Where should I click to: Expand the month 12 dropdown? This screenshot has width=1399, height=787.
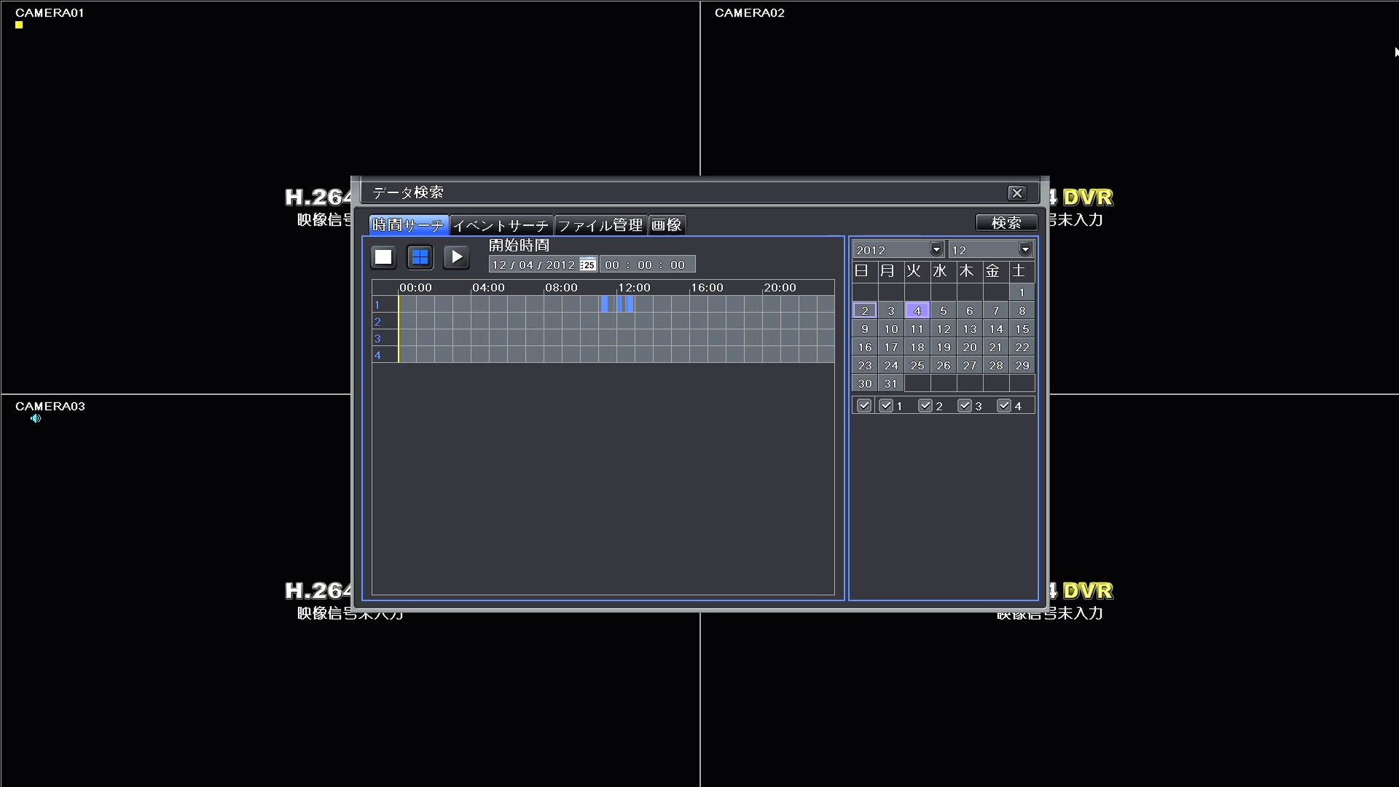pos(1025,250)
